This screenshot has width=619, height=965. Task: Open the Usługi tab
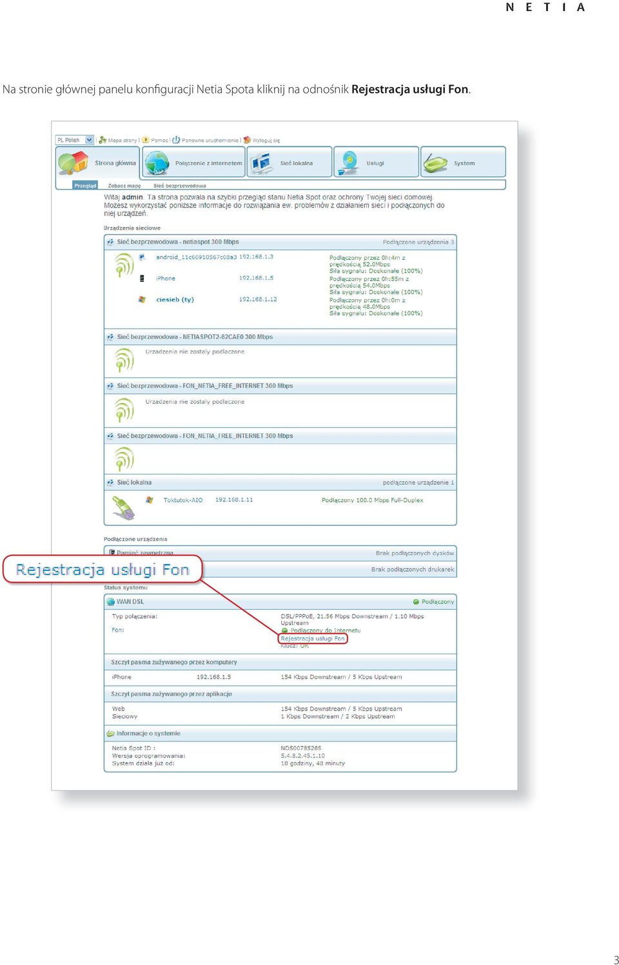376,162
